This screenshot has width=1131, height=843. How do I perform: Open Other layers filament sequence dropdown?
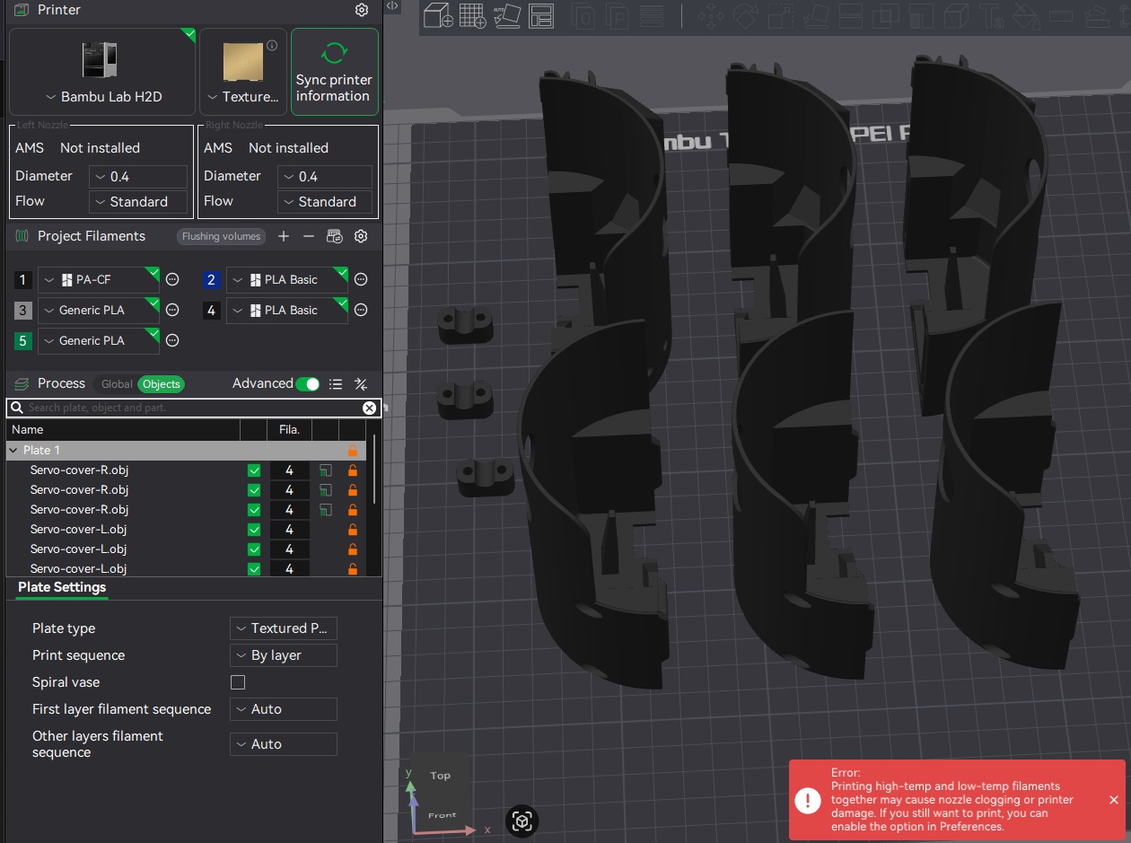coord(284,744)
